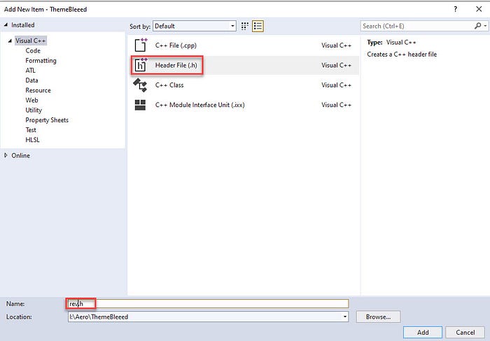490x341 pixels.
Task: Open the search options dropdown arrow
Action: pos(485,26)
